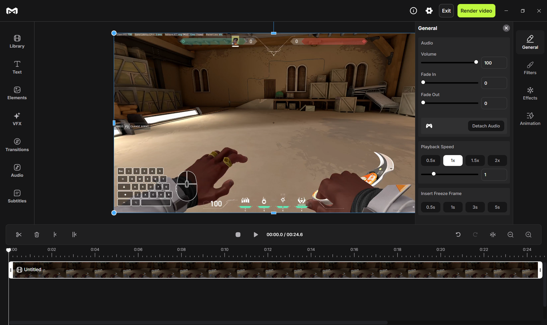This screenshot has height=325, width=547.
Task: Click the Fade In slider handle
Action: (x=423, y=82)
